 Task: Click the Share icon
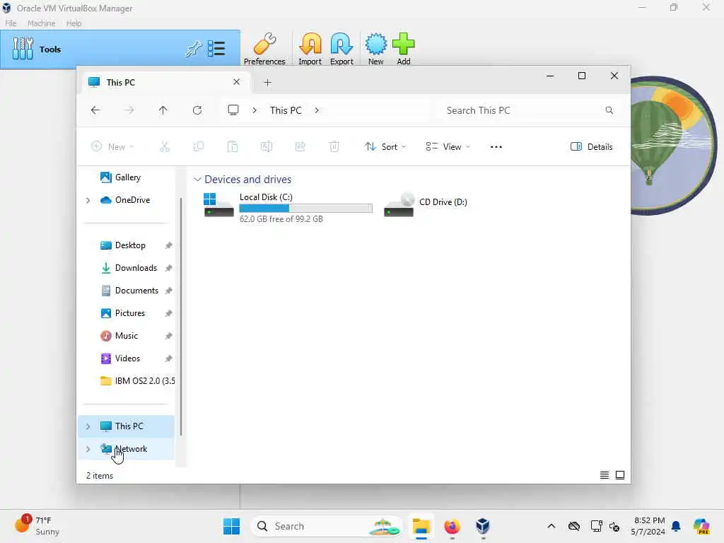coord(300,147)
